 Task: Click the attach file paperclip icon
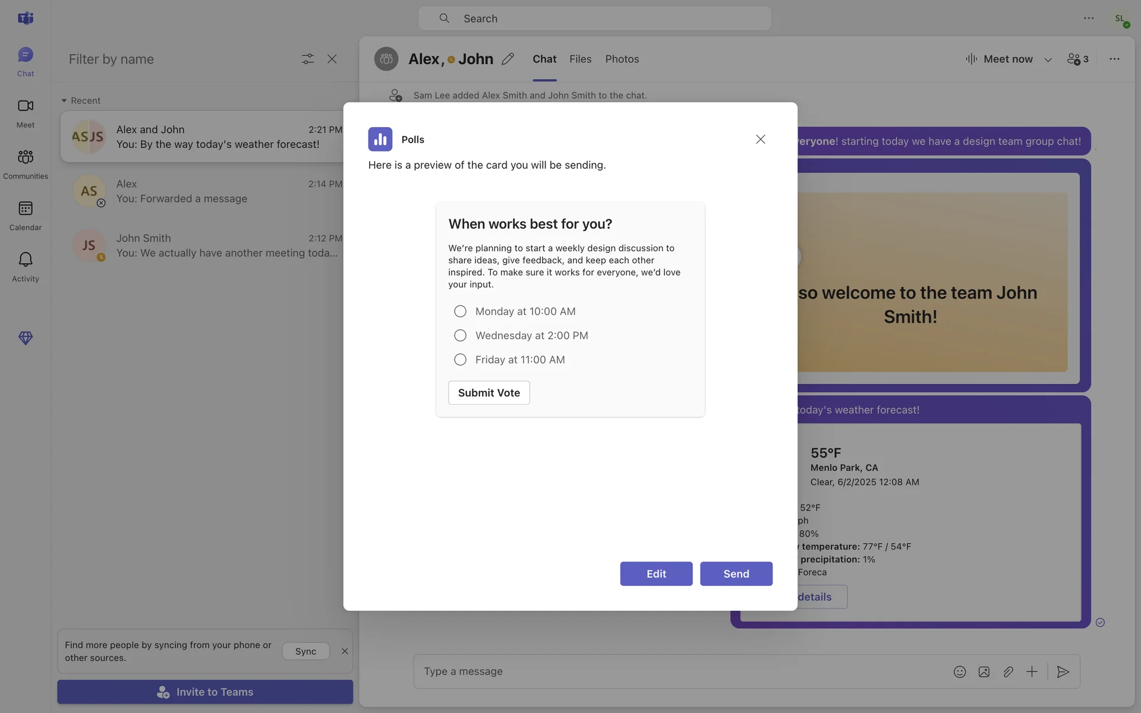click(1008, 671)
